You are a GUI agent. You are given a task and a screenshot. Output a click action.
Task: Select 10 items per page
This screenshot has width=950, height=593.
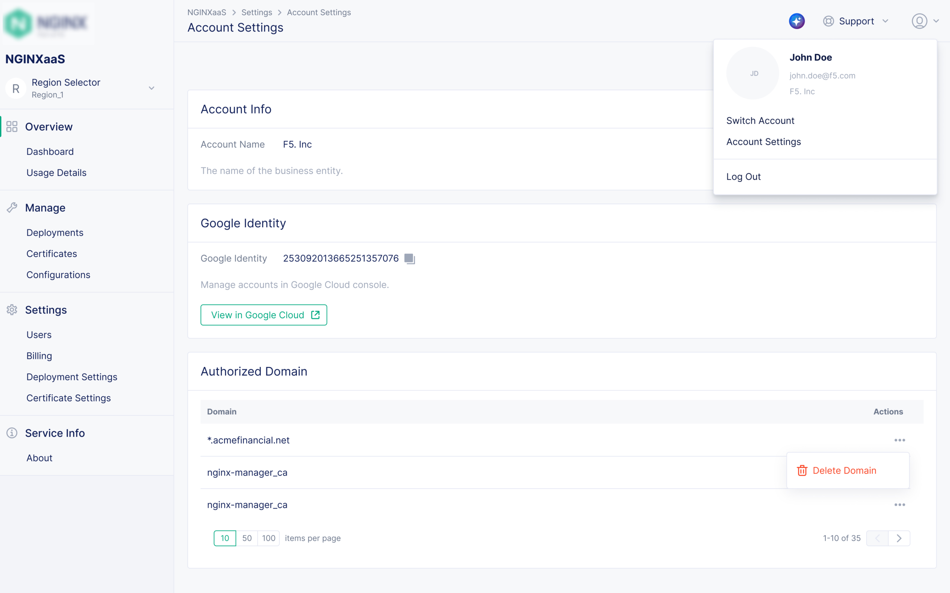225,538
